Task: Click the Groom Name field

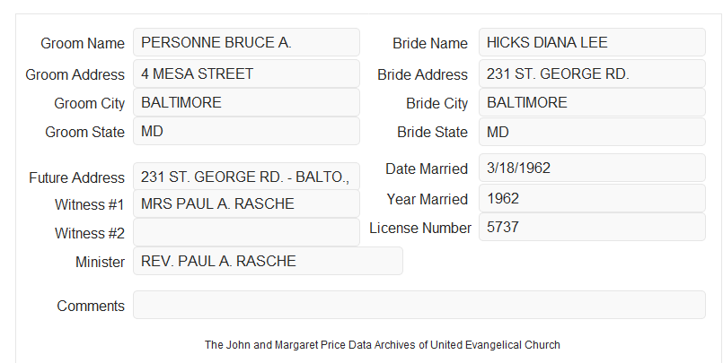Action: point(246,42)
